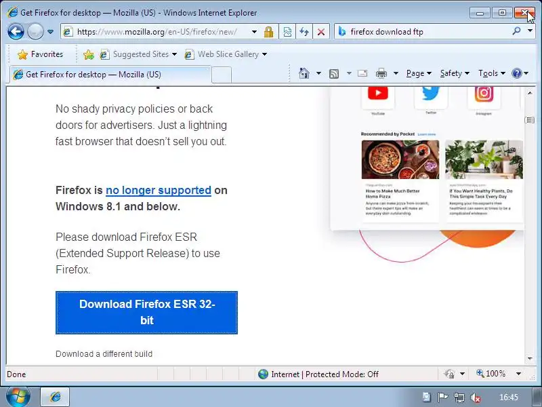
Task: Click the network tray icon
Action: click(459, 398)
